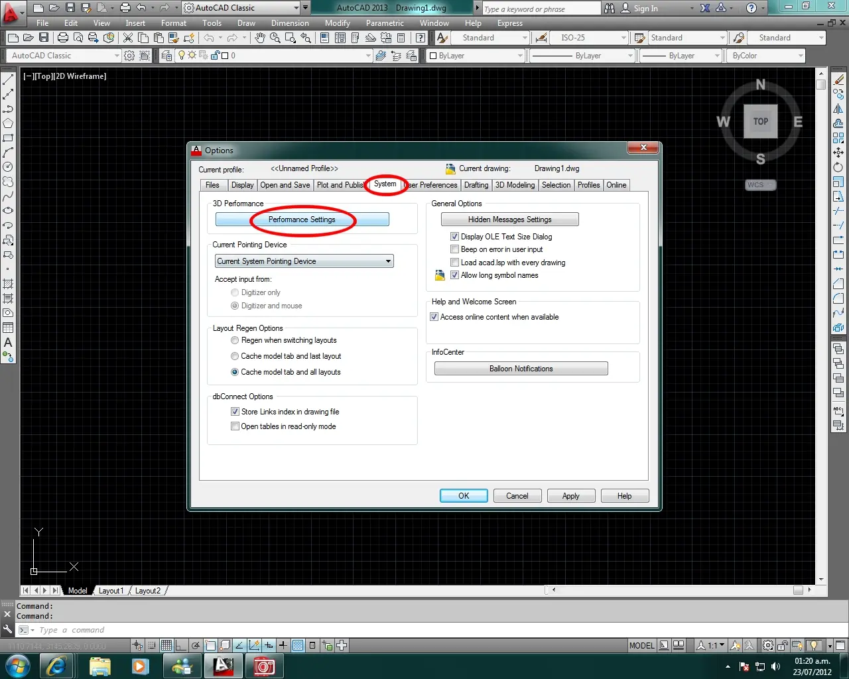Click the binoculars search icon in InfoCenter
The height and width of the screenshot is (679, 849).
[610, 9]
